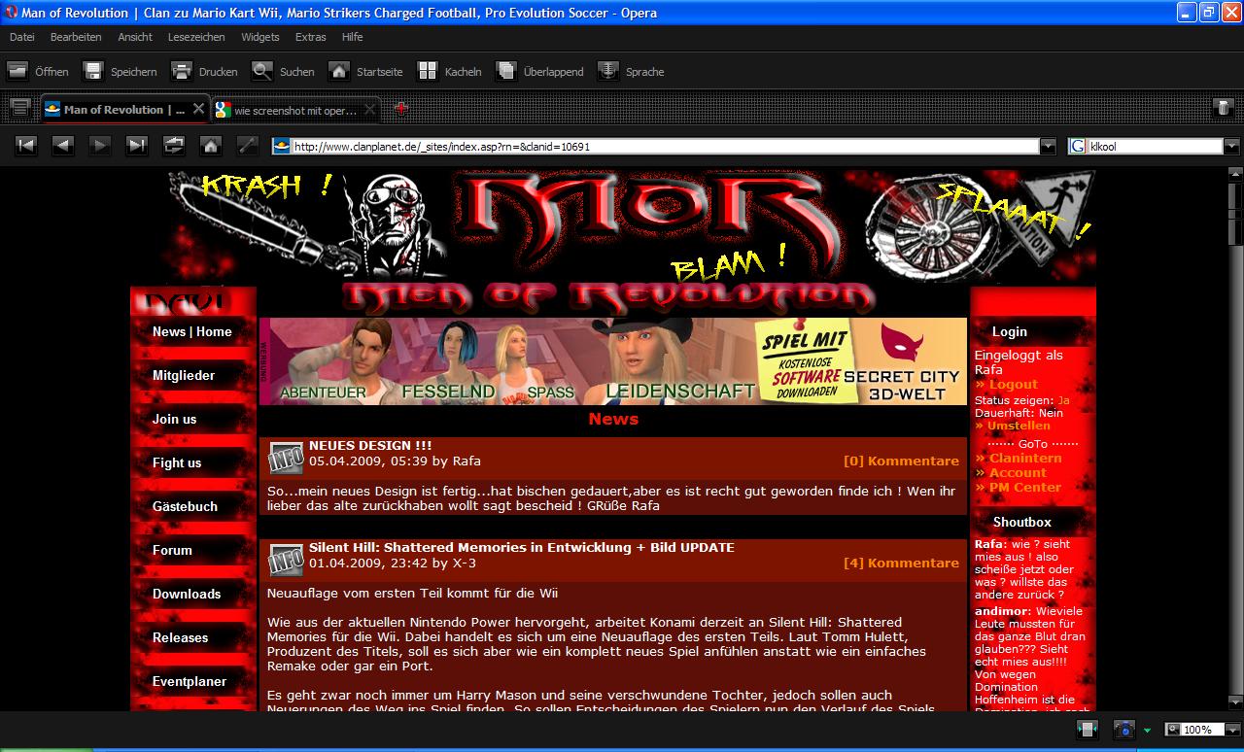Click the page vertical scrollbar
Screen dimensions: 1244x752
1236,437
